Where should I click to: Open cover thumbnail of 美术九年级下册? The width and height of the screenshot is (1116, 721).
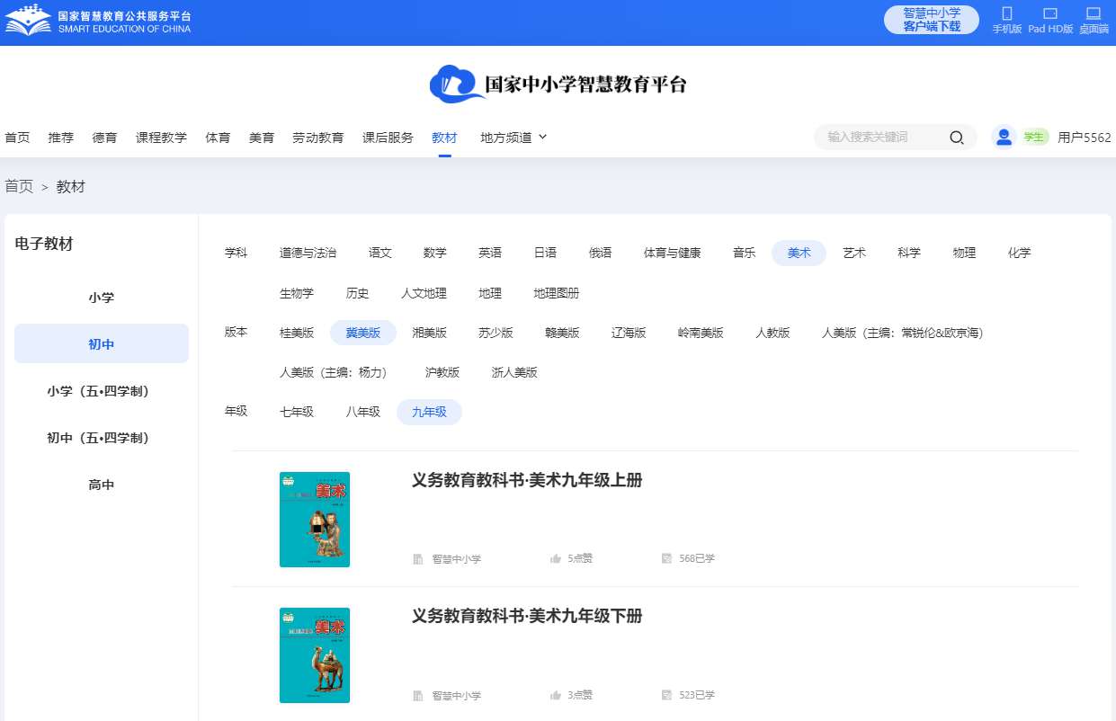315,655
